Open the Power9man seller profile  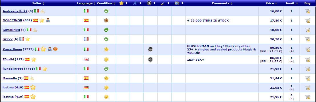[12, 49]
